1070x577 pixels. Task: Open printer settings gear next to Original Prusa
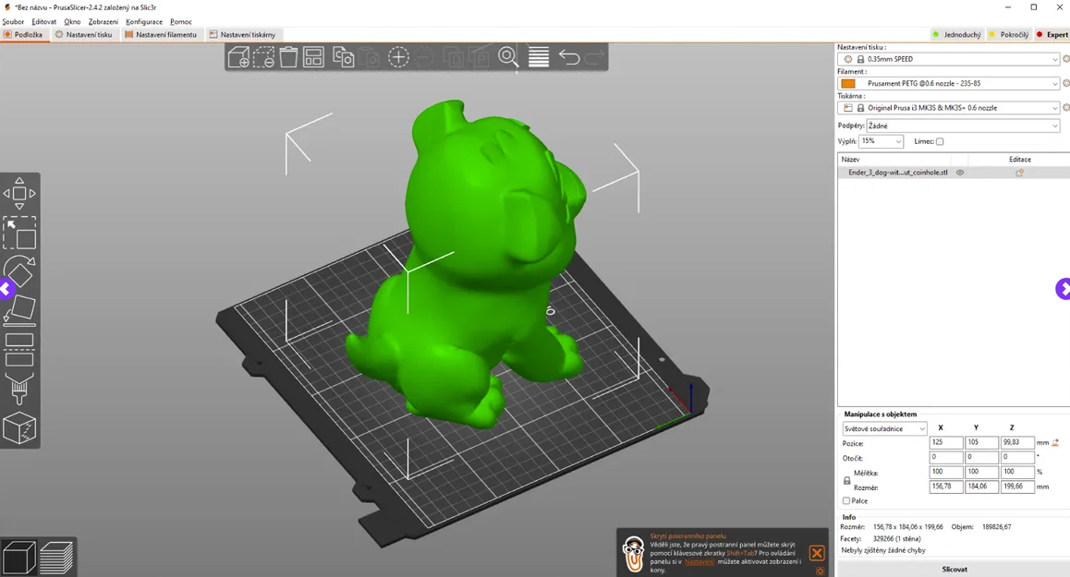tap(1066, 108)
